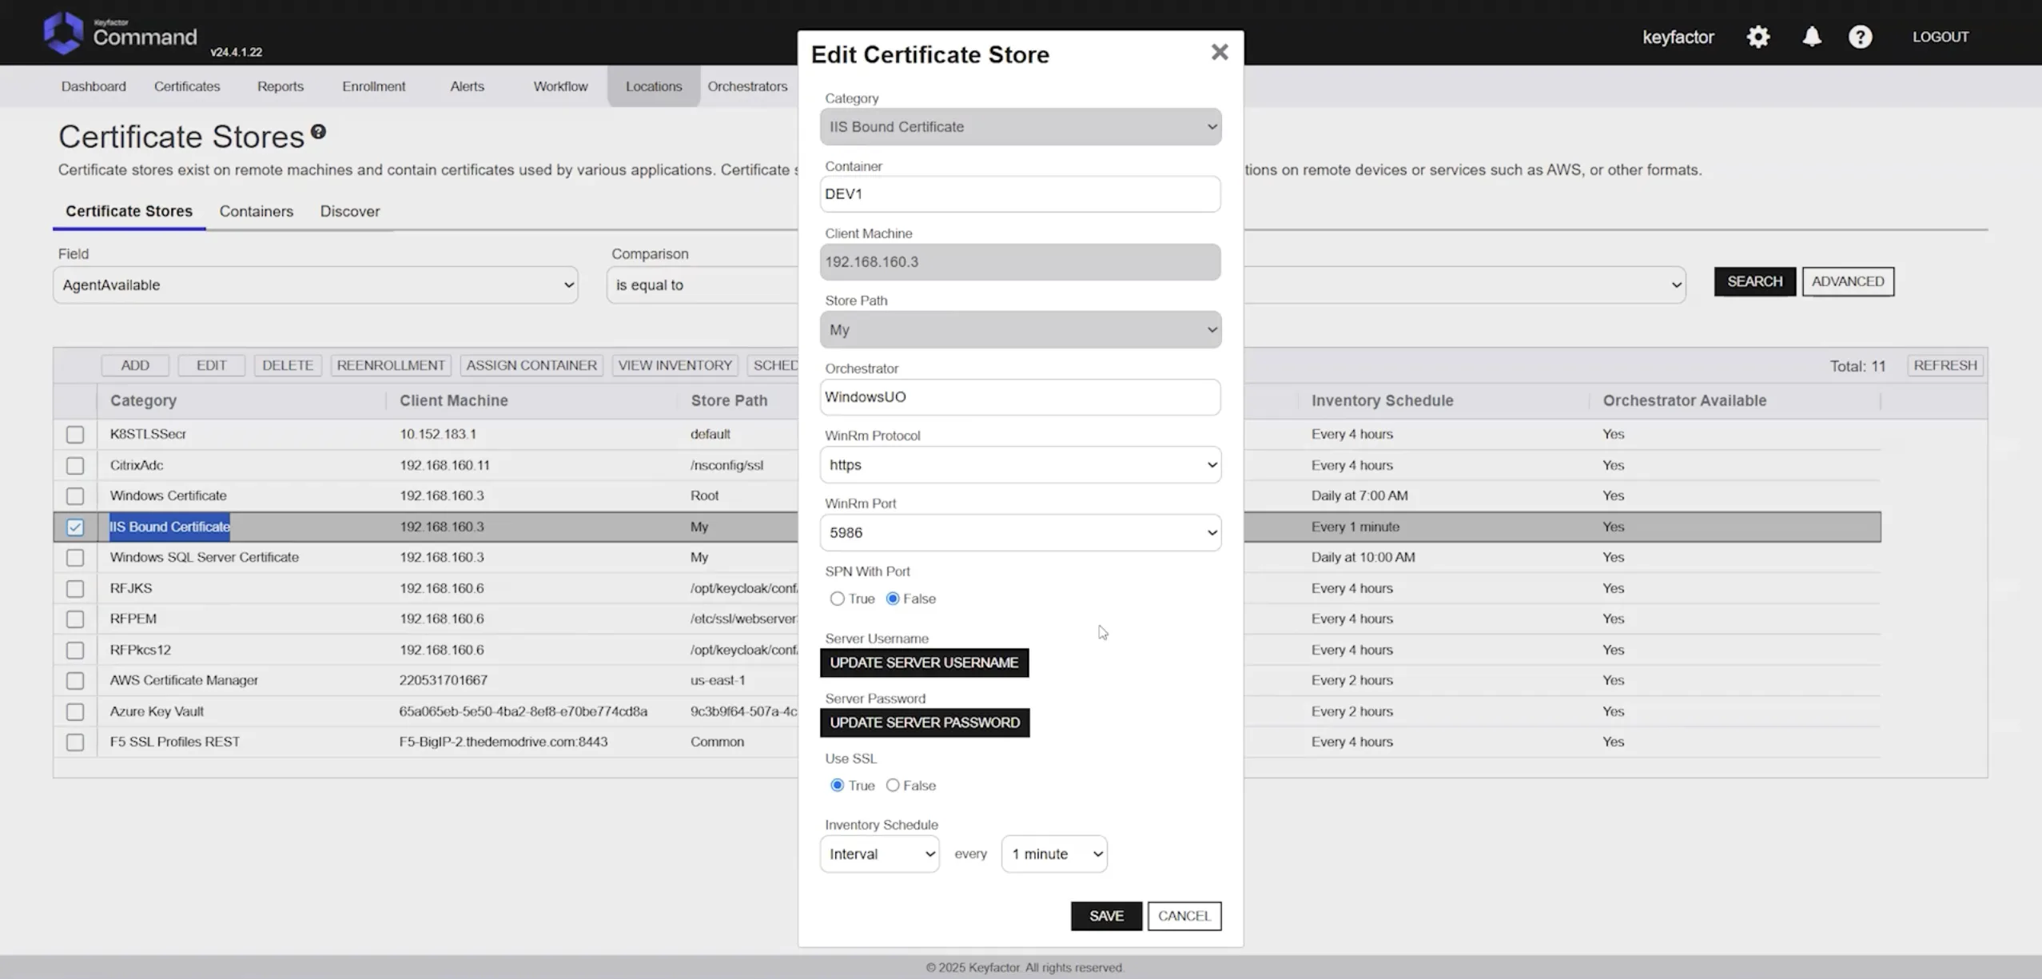This screenshot has width=2042, height=979.
Task: Open the WinRm Protocol dropdown
Action: pyautogui.click(x=1021, y=465)
